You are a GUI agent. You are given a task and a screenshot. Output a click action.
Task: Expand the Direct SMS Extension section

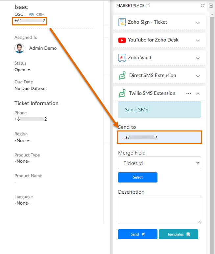pyautogui.click(x=198, y=76)
